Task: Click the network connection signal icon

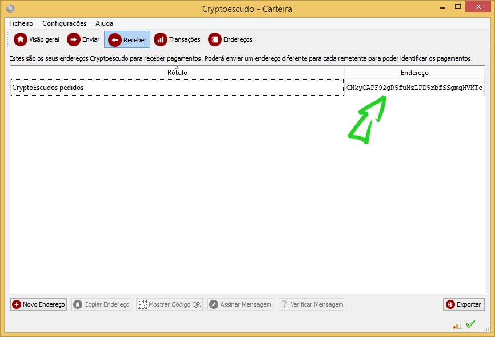Action: coord(457,325)
